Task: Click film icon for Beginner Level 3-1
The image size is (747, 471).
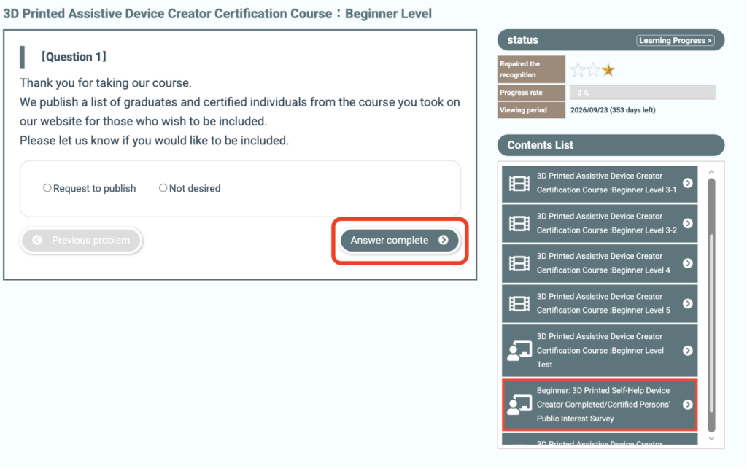Action: [519, 183]
